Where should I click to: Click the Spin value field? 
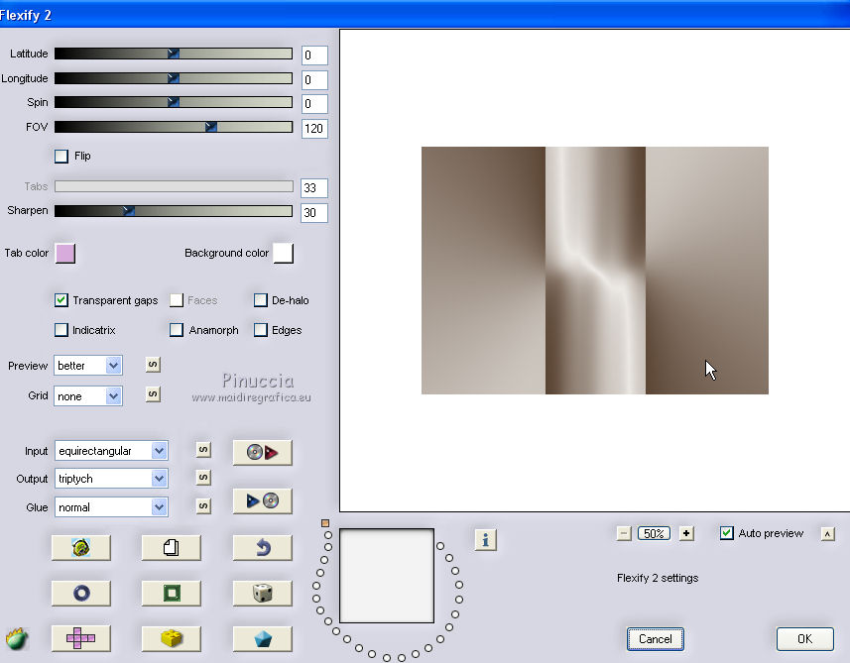point(314,104)
